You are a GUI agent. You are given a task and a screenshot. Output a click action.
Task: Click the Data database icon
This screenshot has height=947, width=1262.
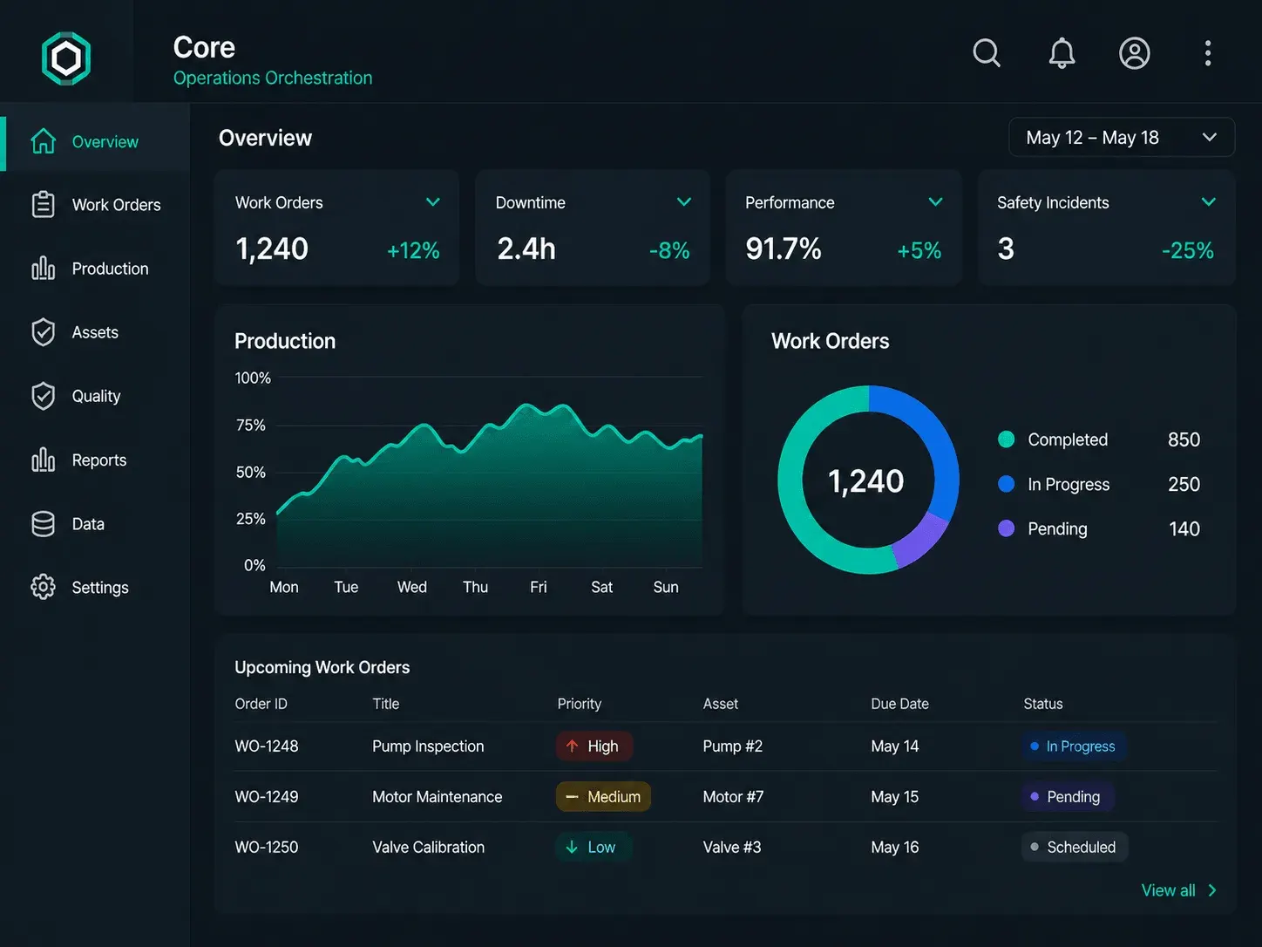(x=44, y=523)
